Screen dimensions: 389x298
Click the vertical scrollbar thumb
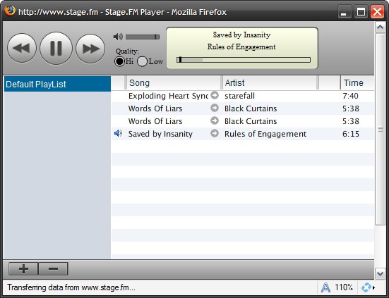(381, 129)
